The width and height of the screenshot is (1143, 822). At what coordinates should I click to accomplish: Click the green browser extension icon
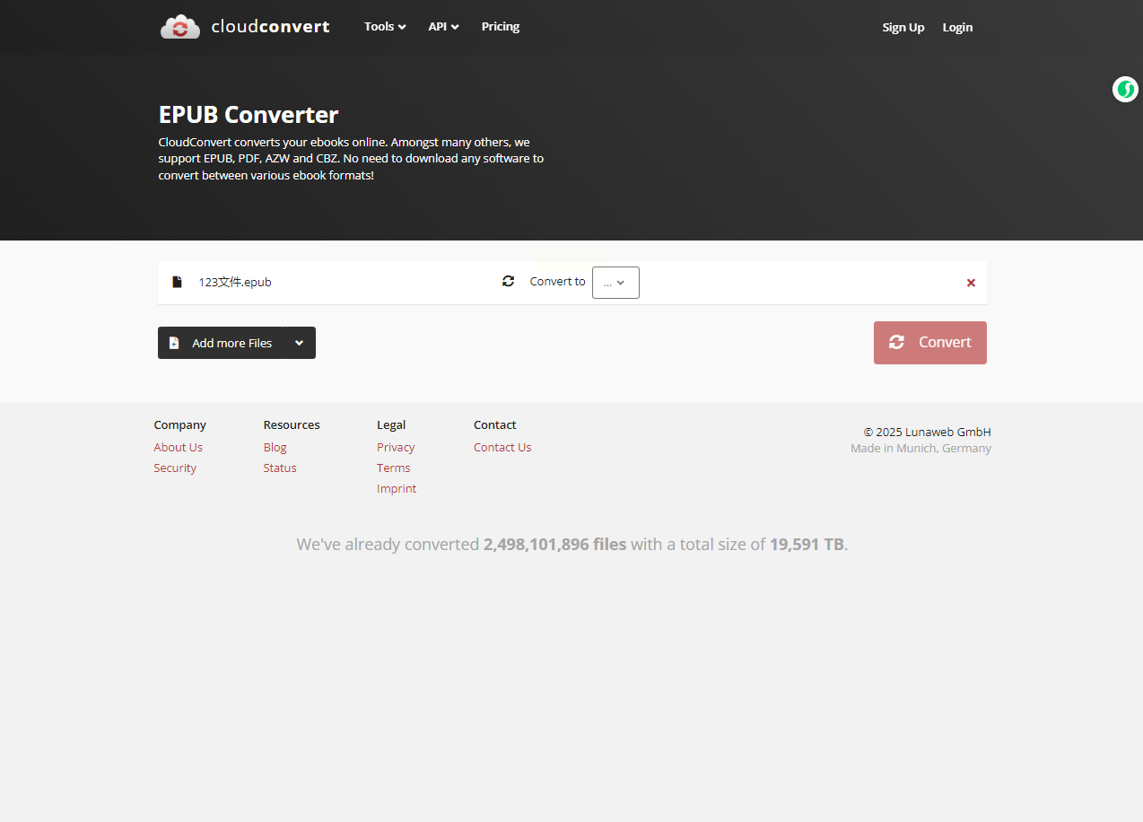coord(1125,90)
